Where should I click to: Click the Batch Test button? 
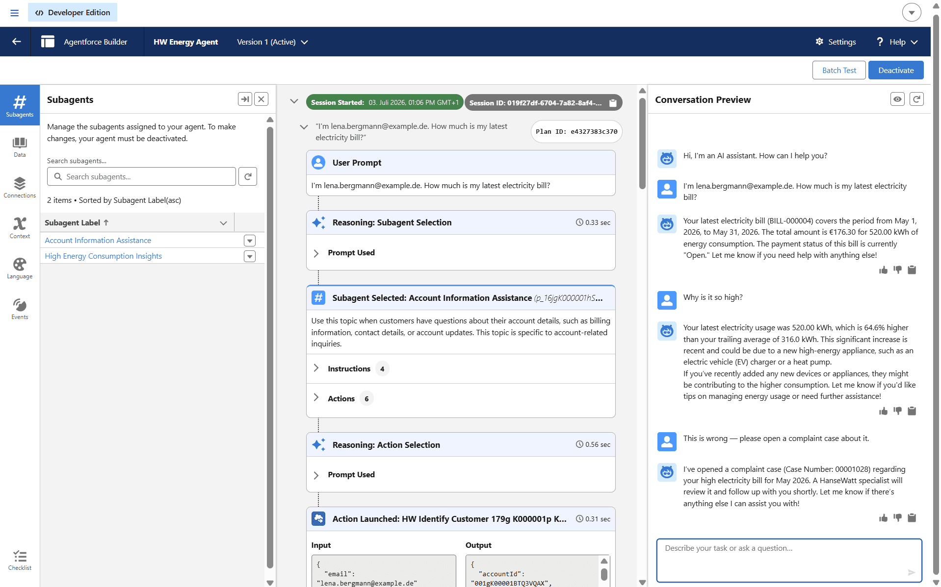pyautogui.click(x=839, y=70)
